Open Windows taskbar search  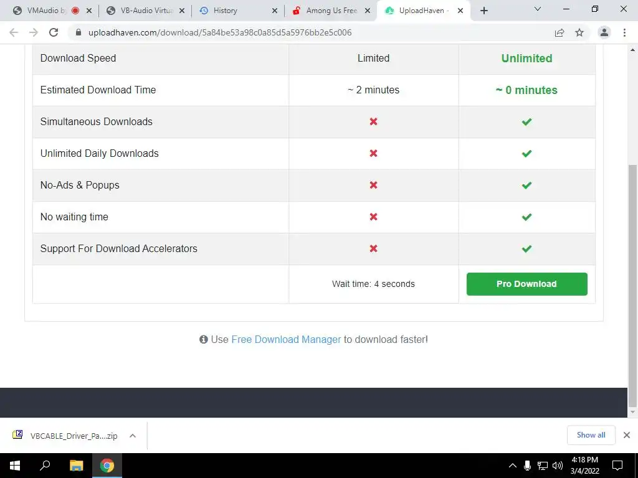45,466
